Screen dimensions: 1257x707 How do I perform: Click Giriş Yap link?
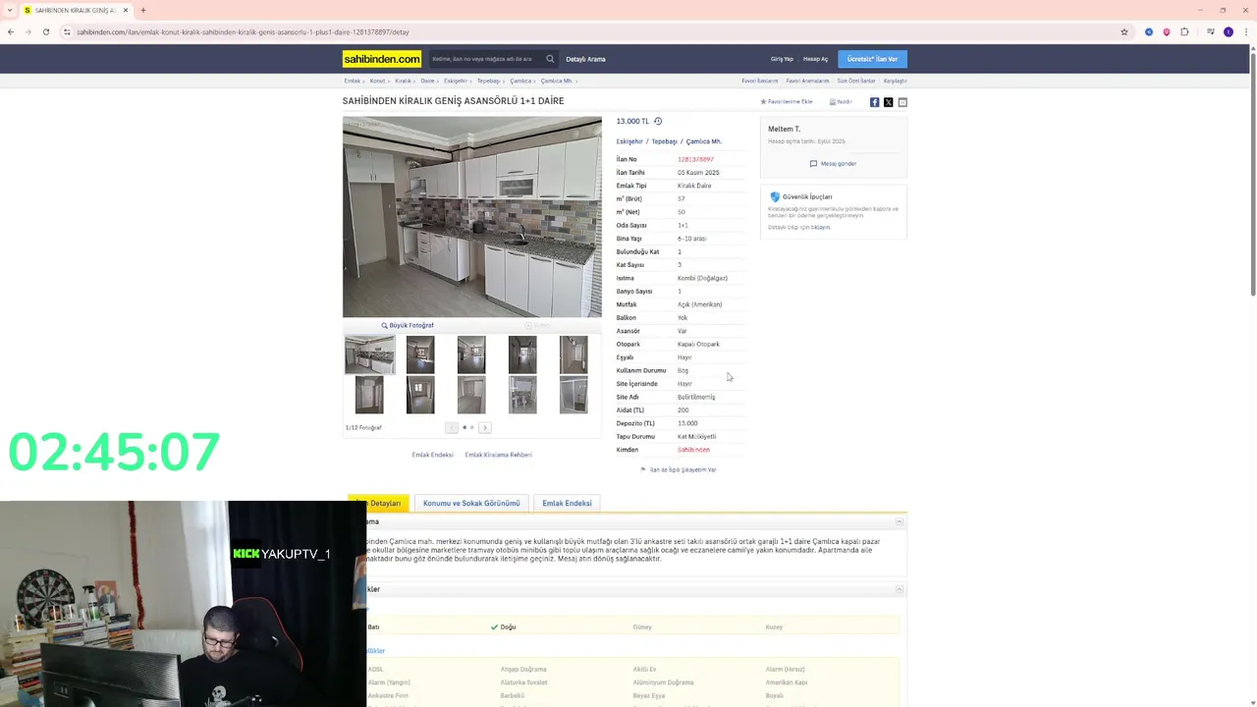pyautogui.click(x=782, y=59)
